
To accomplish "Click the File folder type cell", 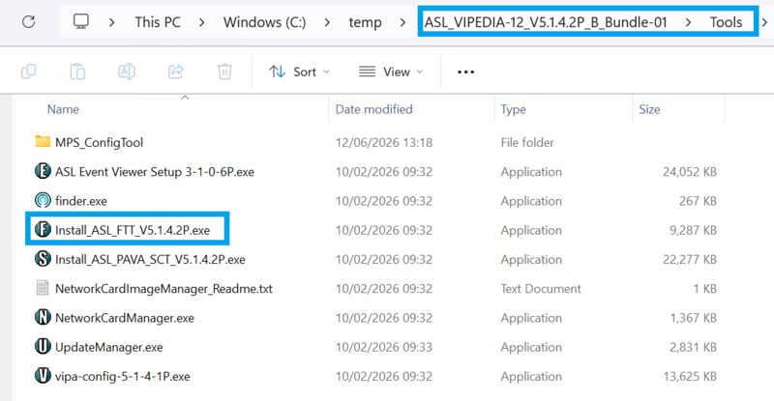I will 527,143.
